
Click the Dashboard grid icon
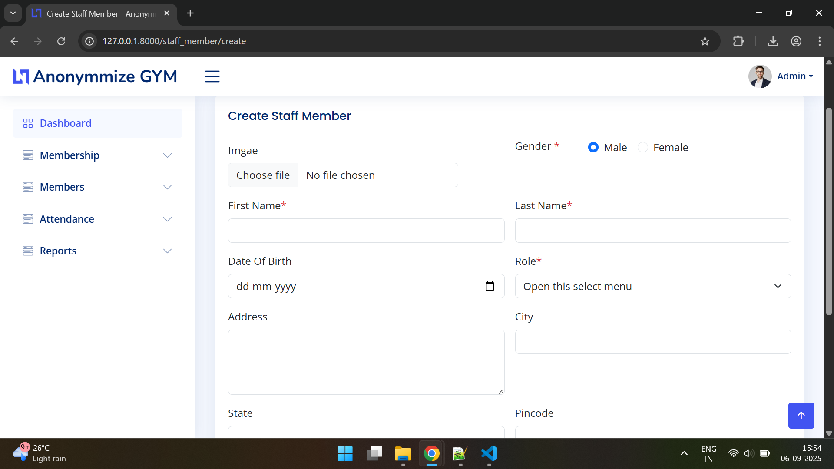click(28, 123)
